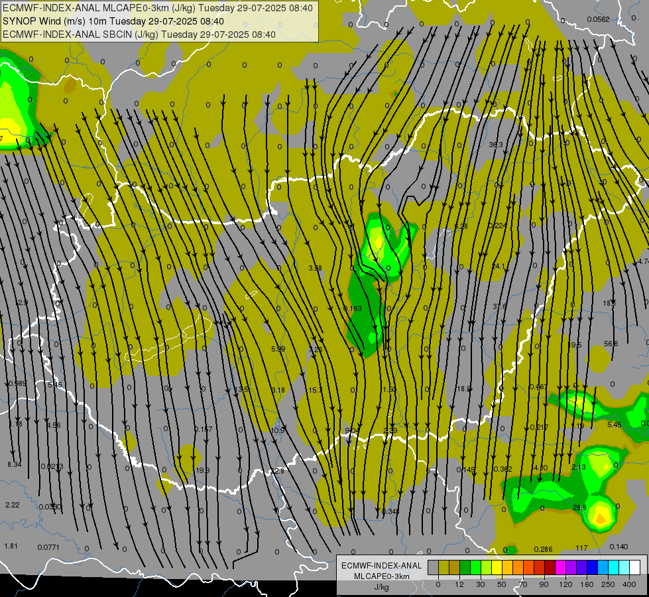Click the map value 22.8
Viewport: 649px width, 597px height.
278,471
